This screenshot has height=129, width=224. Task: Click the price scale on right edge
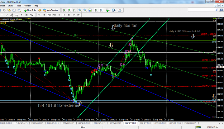pos(220,68)
